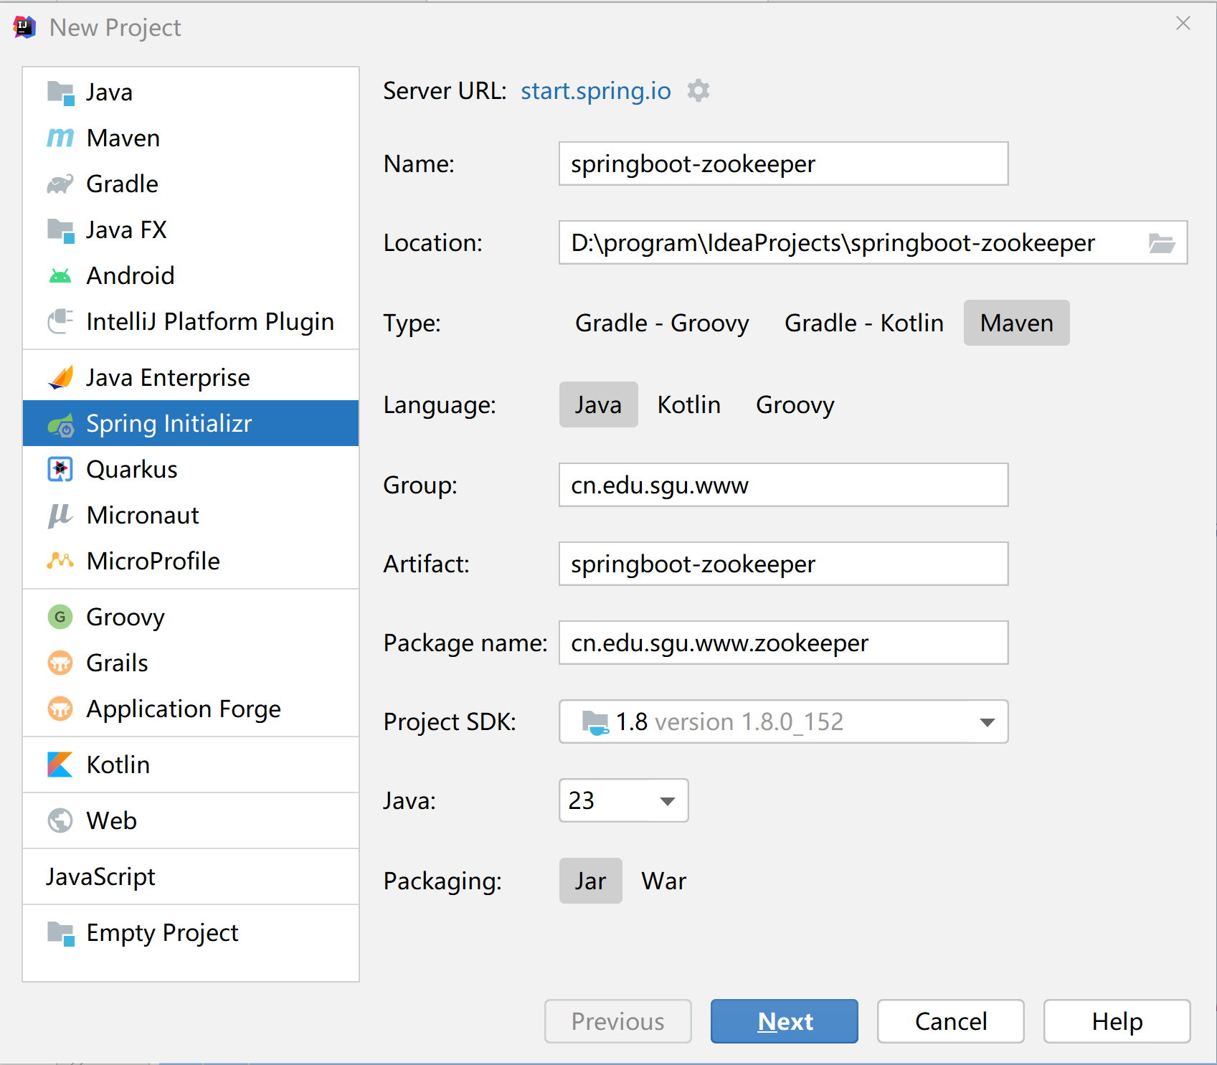This screenshot has height=1065, width=1217.
Task: Click IntelliJ IDEA logo in title bar
Action: (24, 27)
